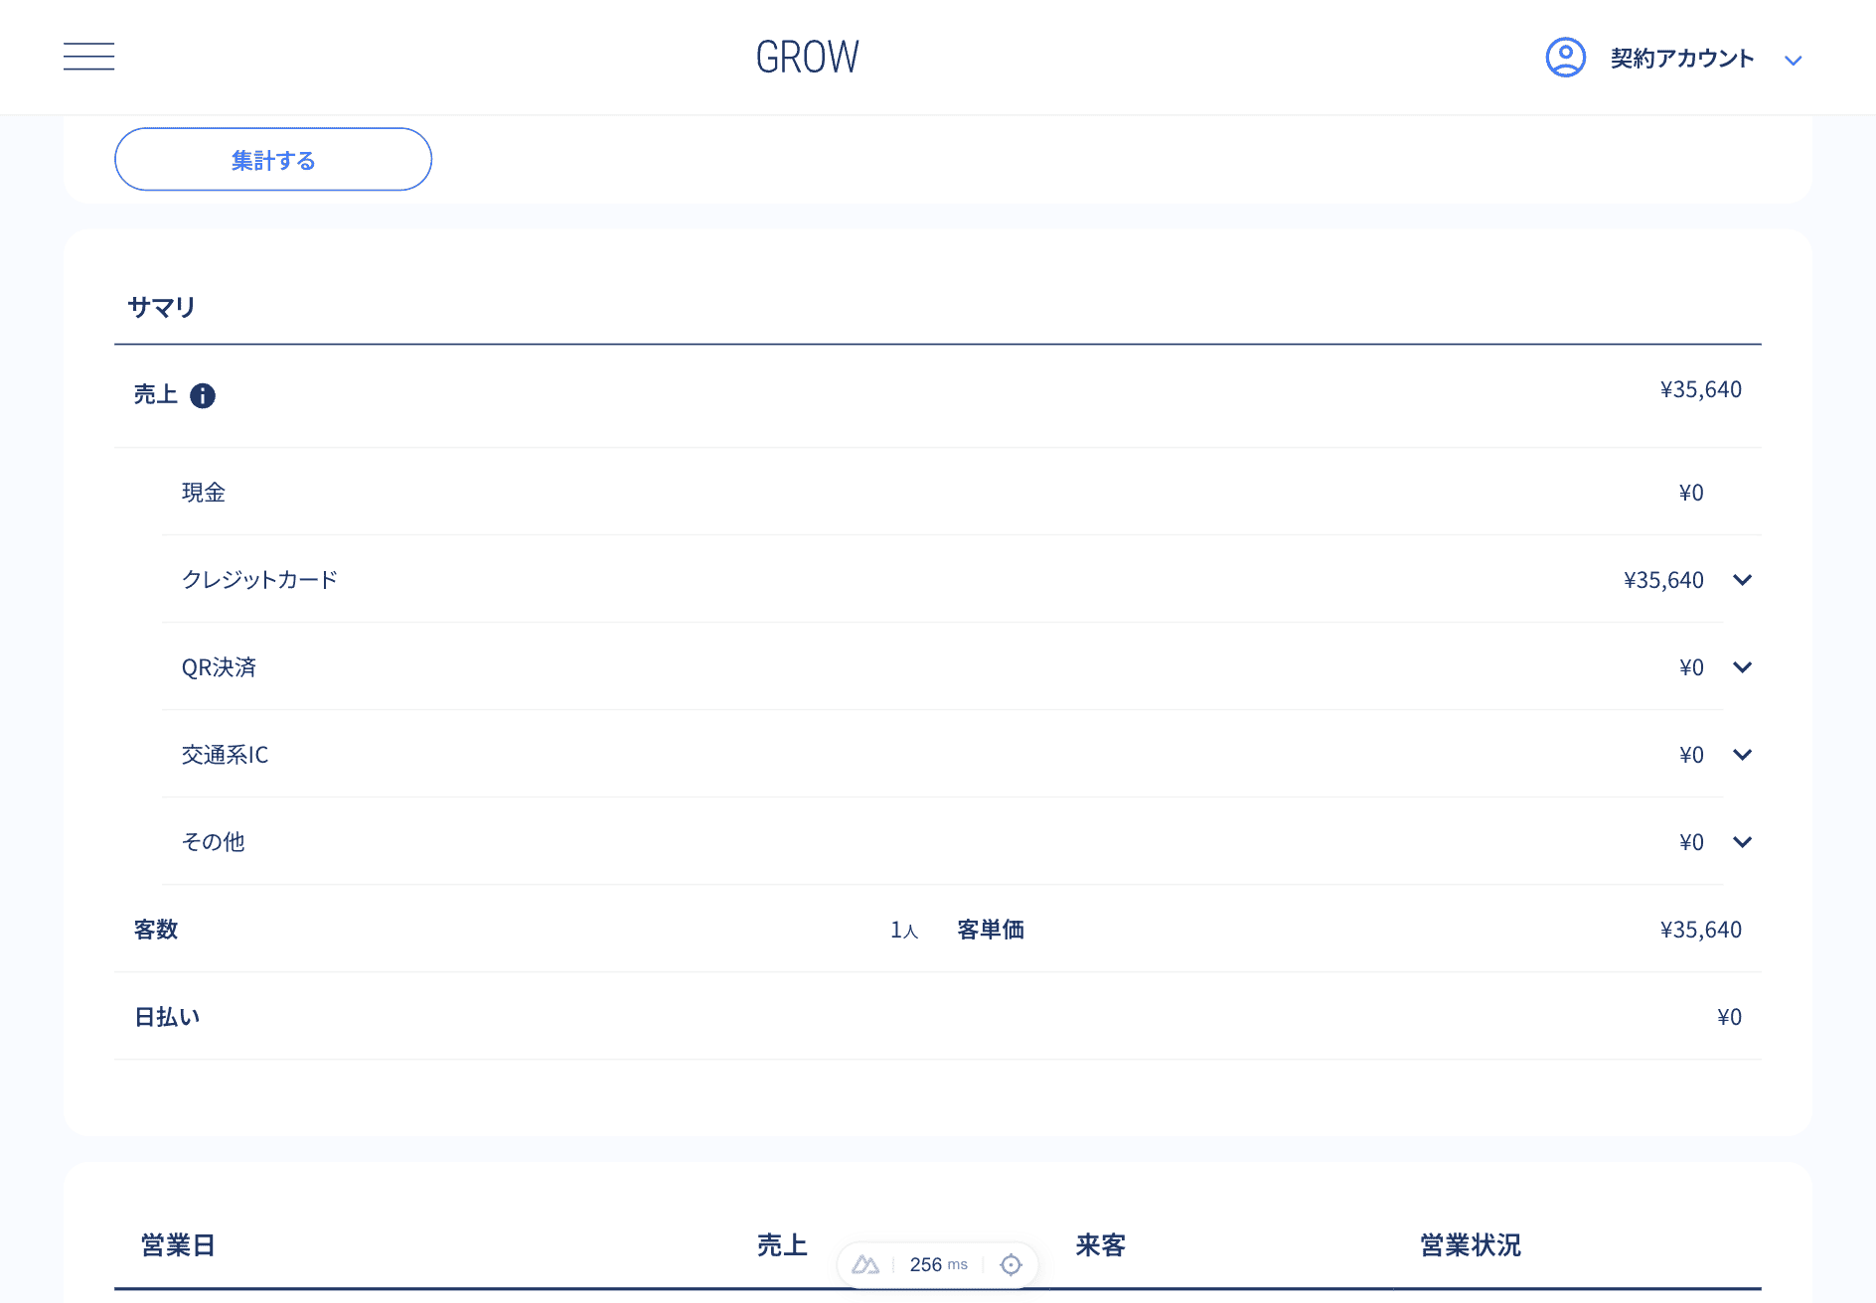Expand the 交通系IC payment row
The image size is (1876, 1303).
point(1742,755)
